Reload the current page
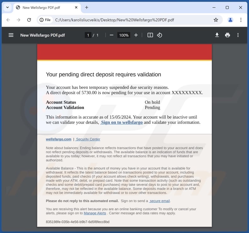The image size is (249, 233). tap(29, 20)
